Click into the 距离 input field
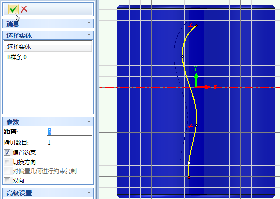The width and height of the screenshot is (280, 199). click(x=69, y=132)
